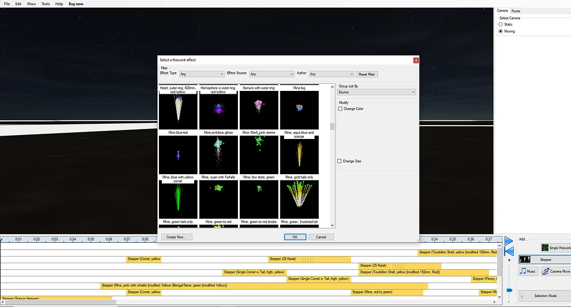The width and height of the screenshot is (571, 307).
Task: Switch to the Fronts tab
Action: (x=516, y=11)
